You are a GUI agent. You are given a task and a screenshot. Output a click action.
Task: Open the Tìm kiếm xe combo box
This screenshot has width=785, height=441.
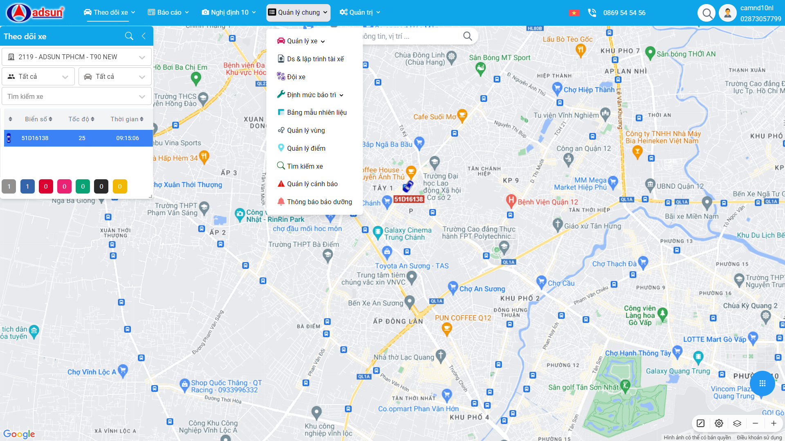coord(76,96)
